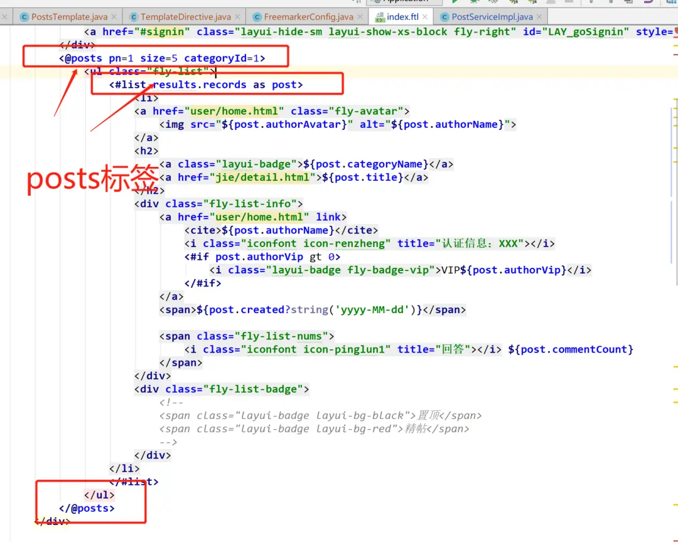Image resolution: width=678 pixels, height=542 pixels.
Task: Click '#signin' href value
Action: (x=162, y=32)
